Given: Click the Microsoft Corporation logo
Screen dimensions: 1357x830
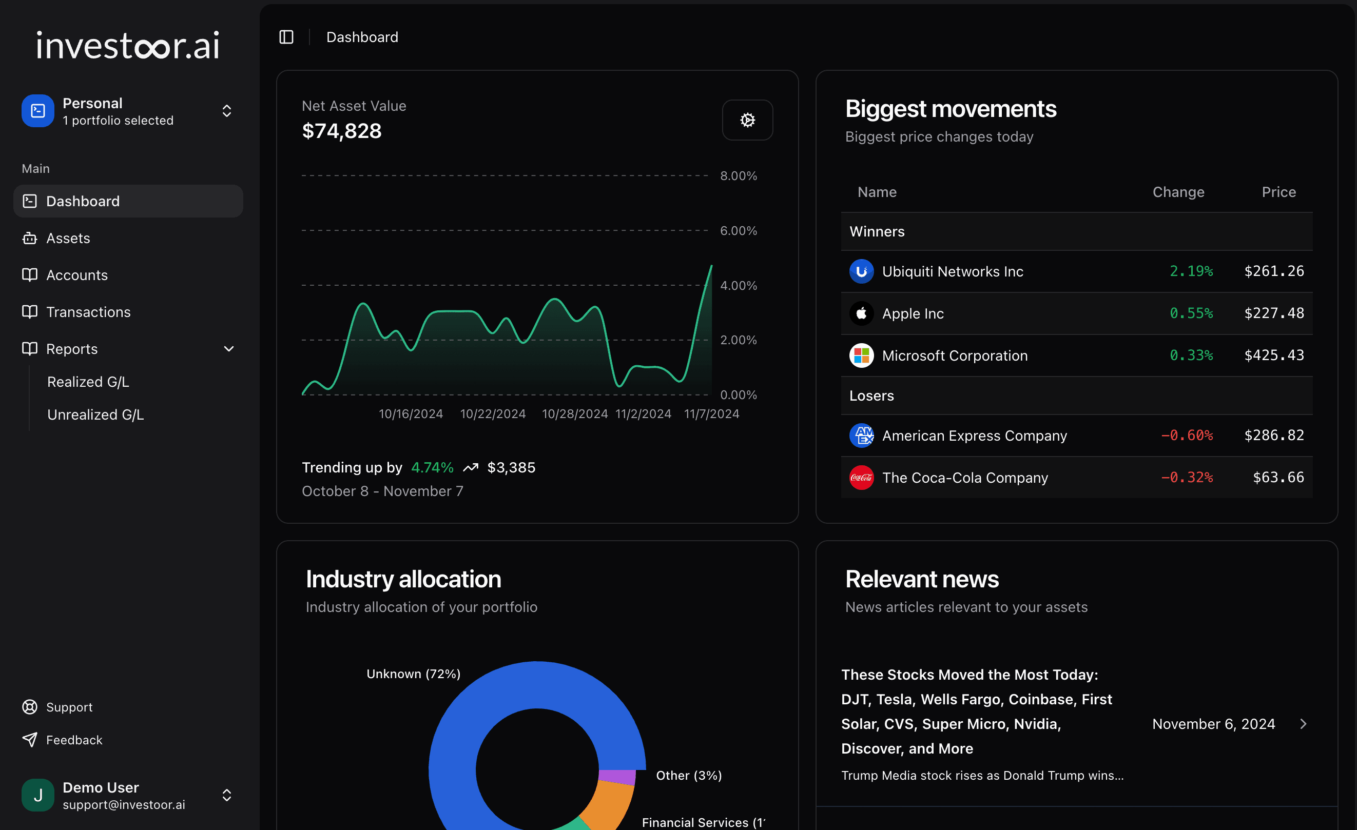Looking at the screenshot, I should pos(861,355).
